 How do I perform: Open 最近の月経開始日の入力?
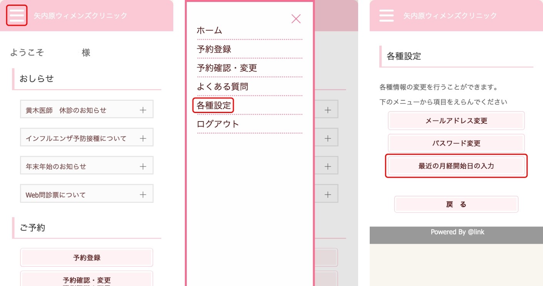(456, 166)
